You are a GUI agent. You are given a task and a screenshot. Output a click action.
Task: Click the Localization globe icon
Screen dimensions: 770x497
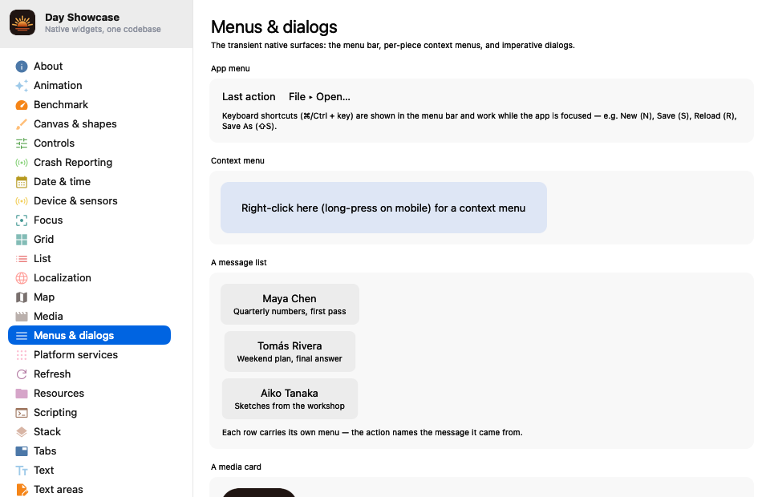[x=22, y=278]
